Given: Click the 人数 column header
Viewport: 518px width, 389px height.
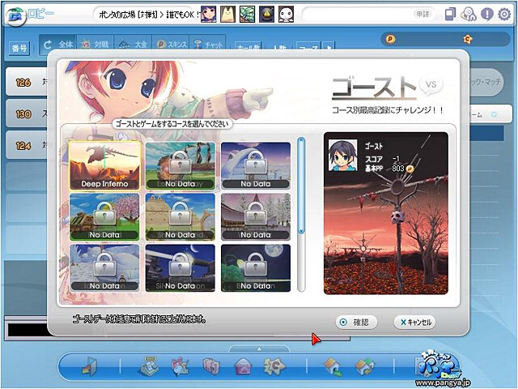Looking at the screenshot, I should click(x=279, y=48).
